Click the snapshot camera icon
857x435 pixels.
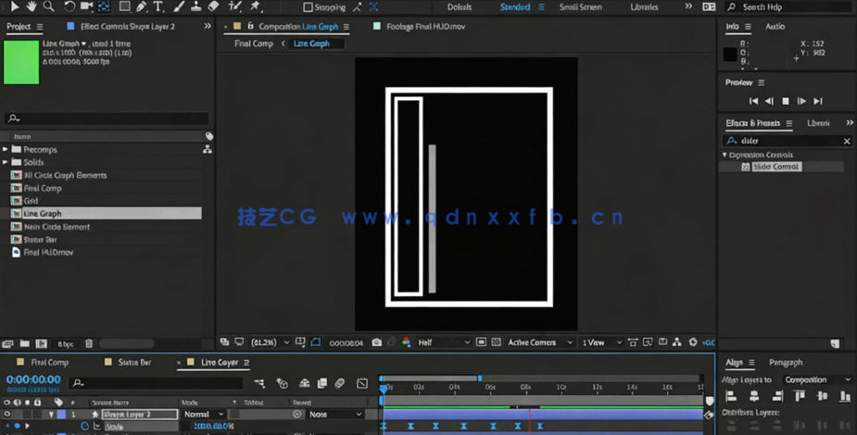[x=376, y=342]
